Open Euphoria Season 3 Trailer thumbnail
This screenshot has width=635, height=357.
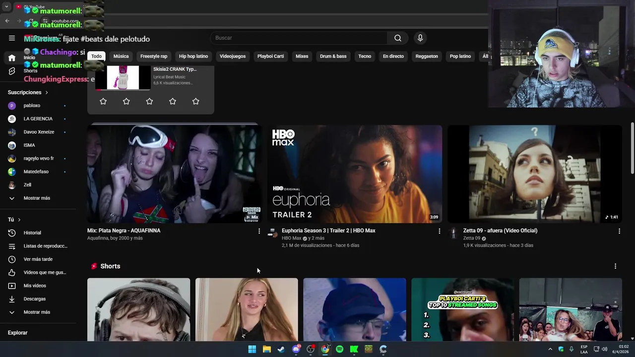coord(355,174)
